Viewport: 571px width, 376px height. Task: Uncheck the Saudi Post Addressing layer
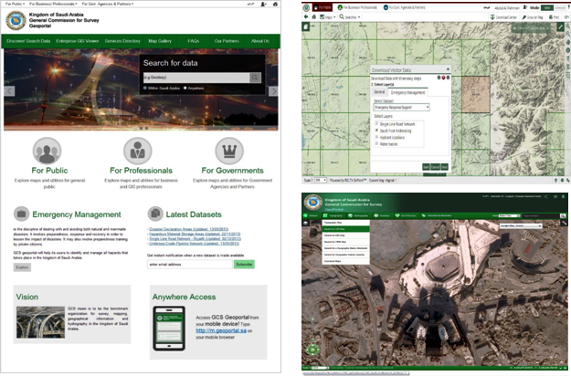377,131
